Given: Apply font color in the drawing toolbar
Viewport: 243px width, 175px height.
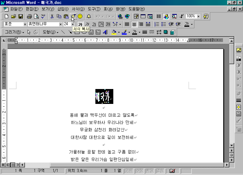Looking at the screenshot, I should (x=135, y=32).
